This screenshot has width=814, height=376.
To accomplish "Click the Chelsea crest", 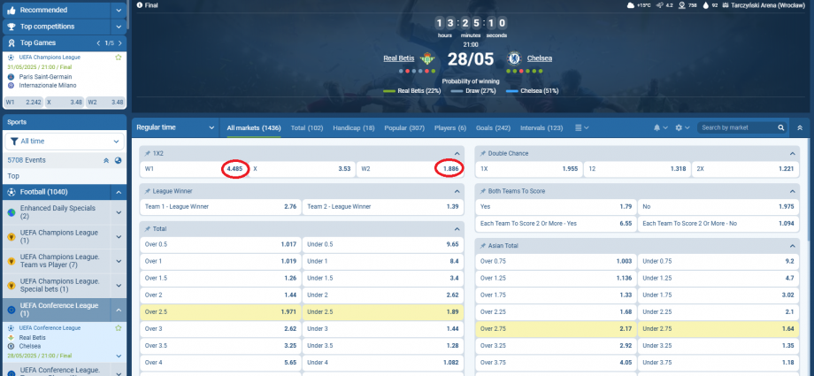I will point(514,58).
